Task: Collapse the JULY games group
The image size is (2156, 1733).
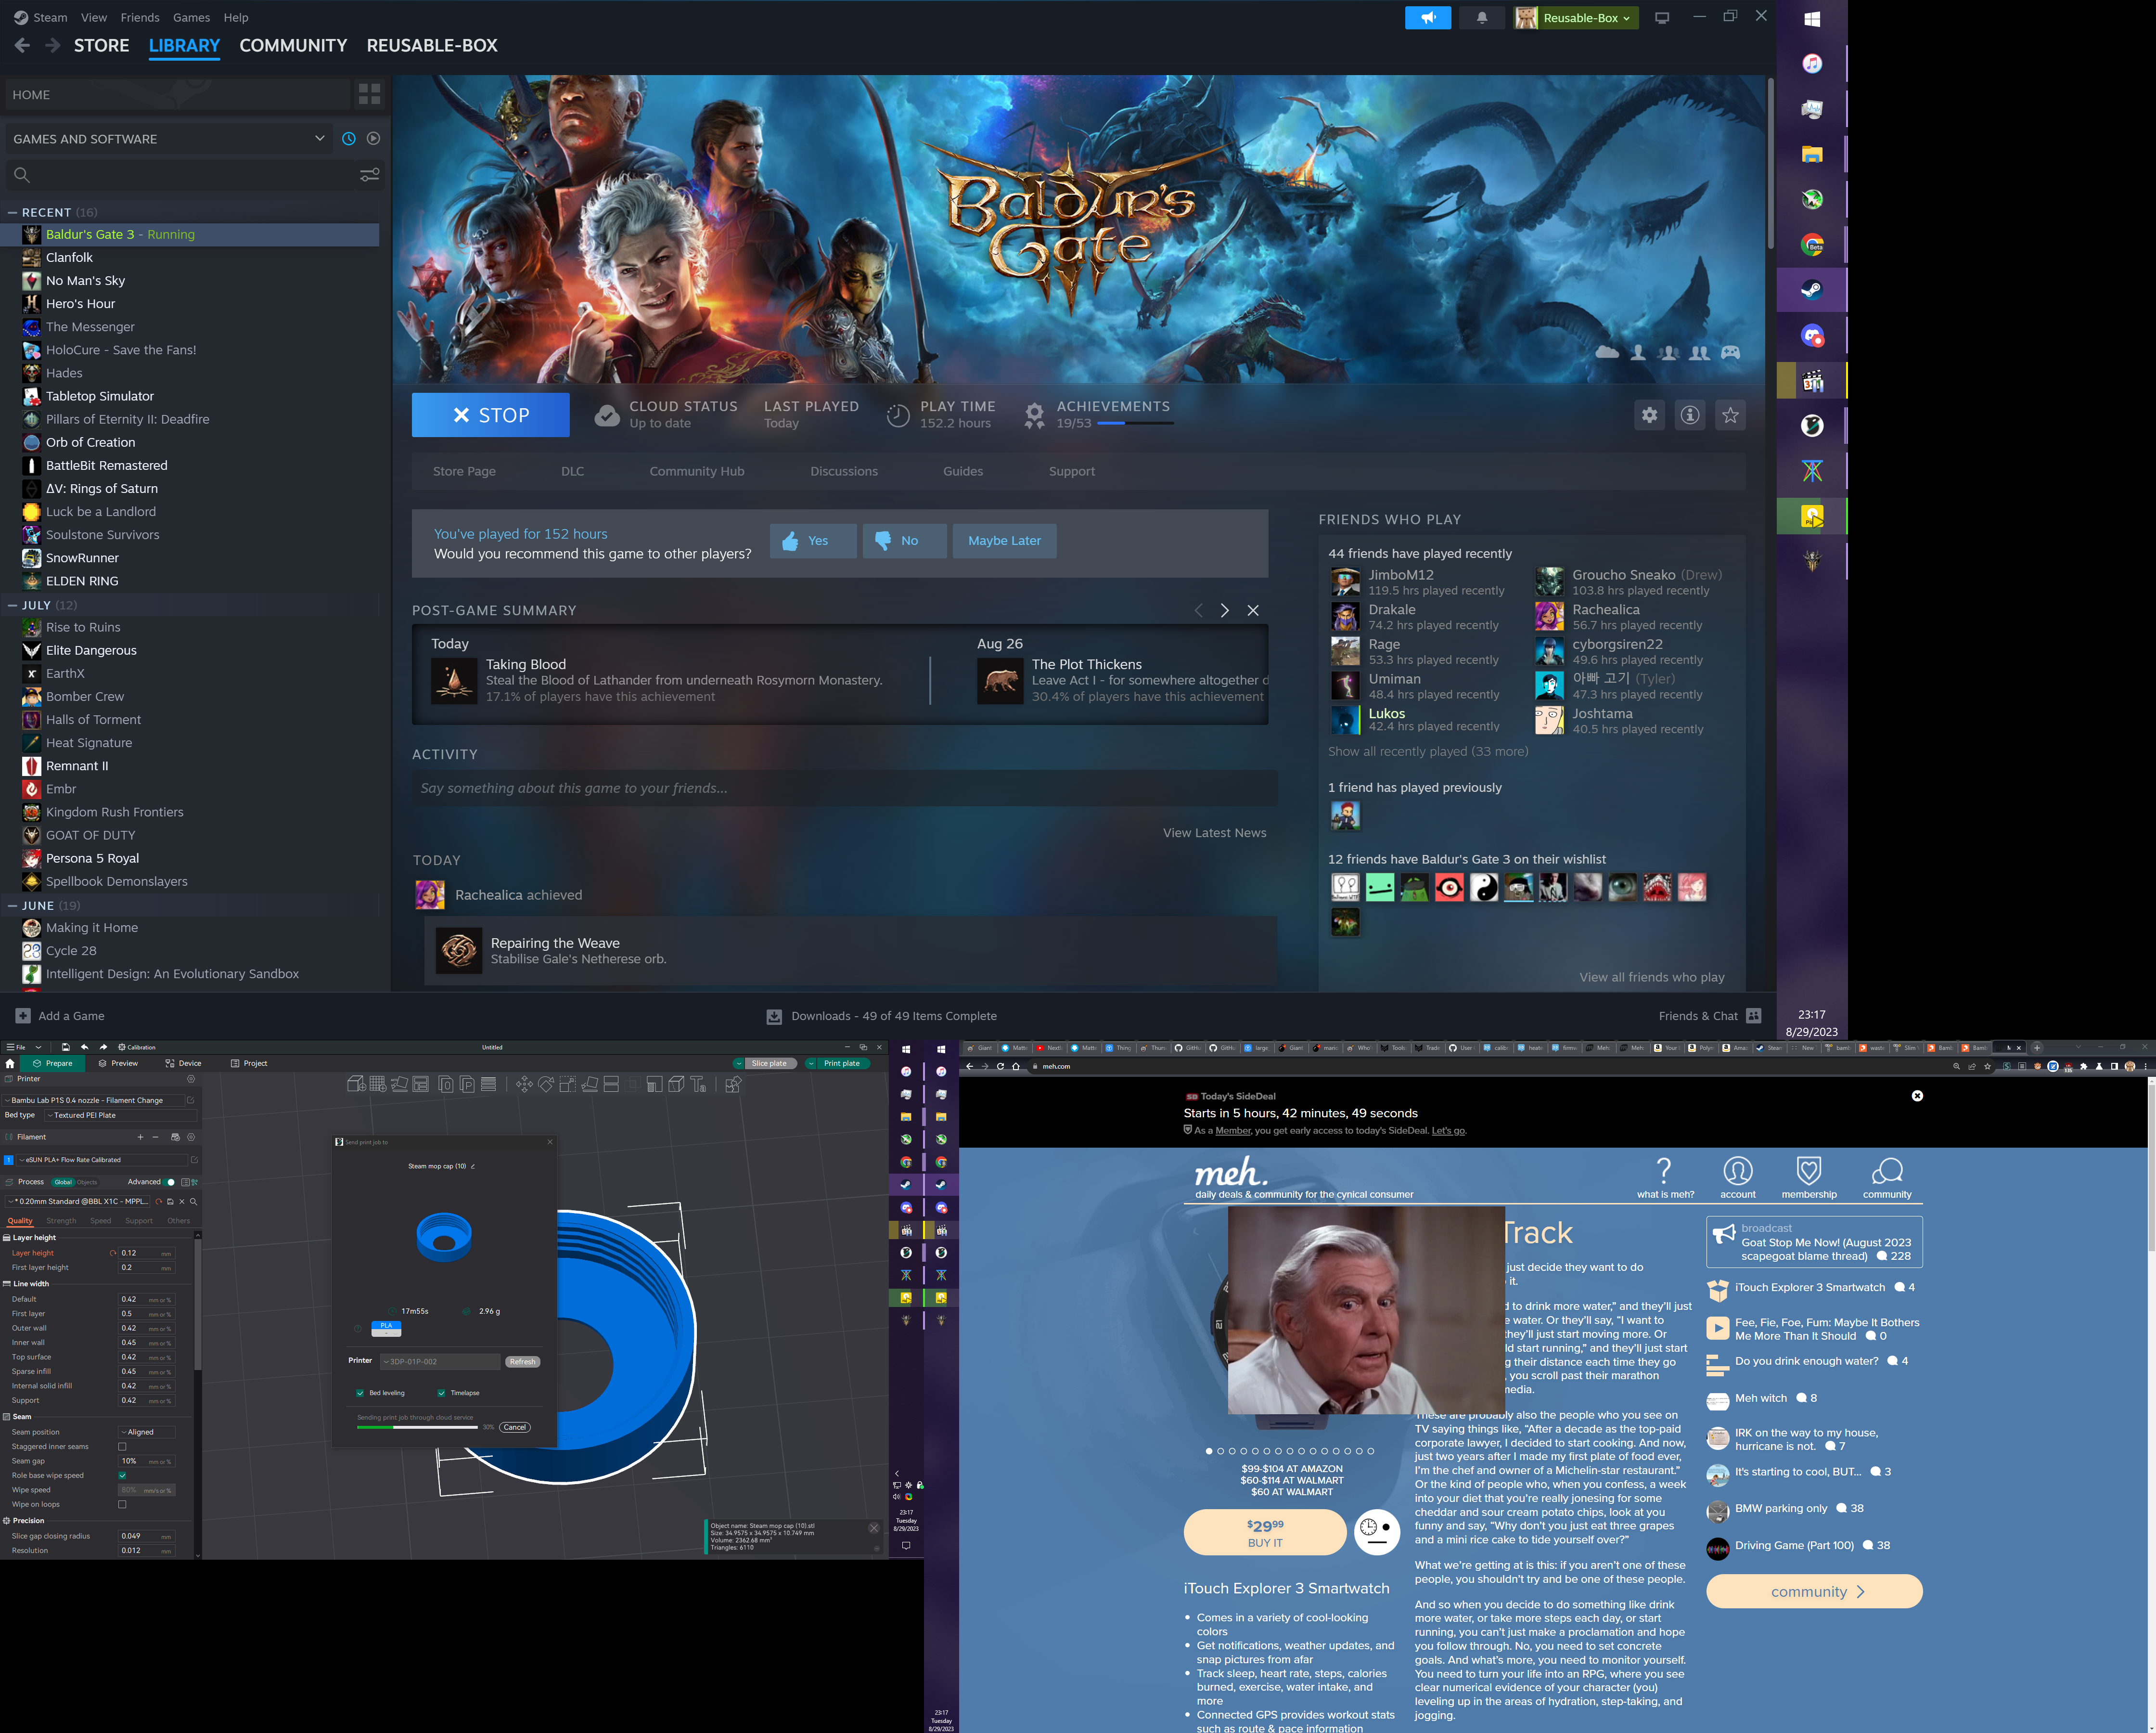Action: coord(13,606)
